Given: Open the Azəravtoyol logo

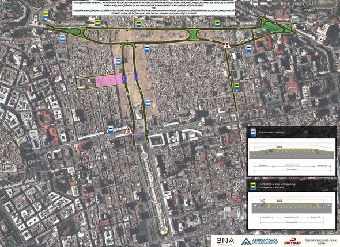Looking at the screenshot, I should [259, 241].
